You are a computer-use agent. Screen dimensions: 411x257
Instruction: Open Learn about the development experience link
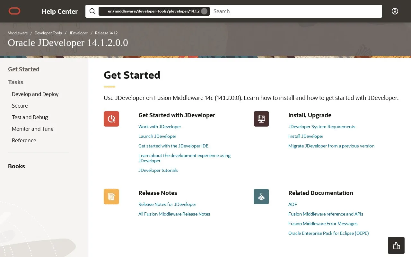tap(185, 158)
